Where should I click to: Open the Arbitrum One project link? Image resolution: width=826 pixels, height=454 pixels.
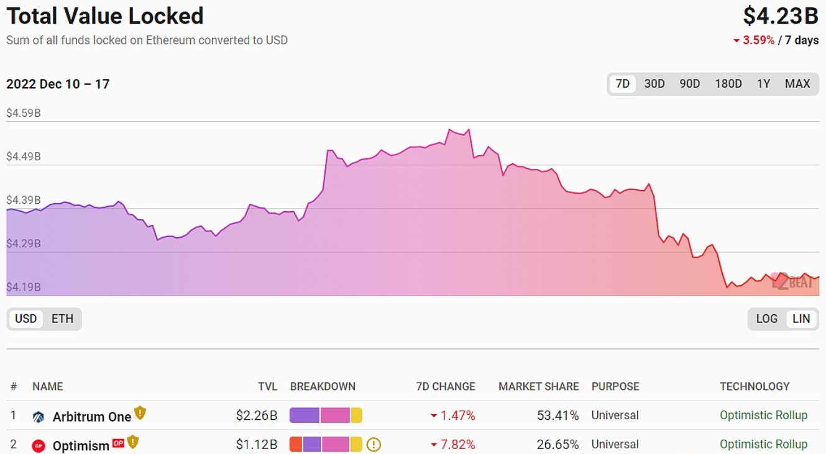coord(92,417)
